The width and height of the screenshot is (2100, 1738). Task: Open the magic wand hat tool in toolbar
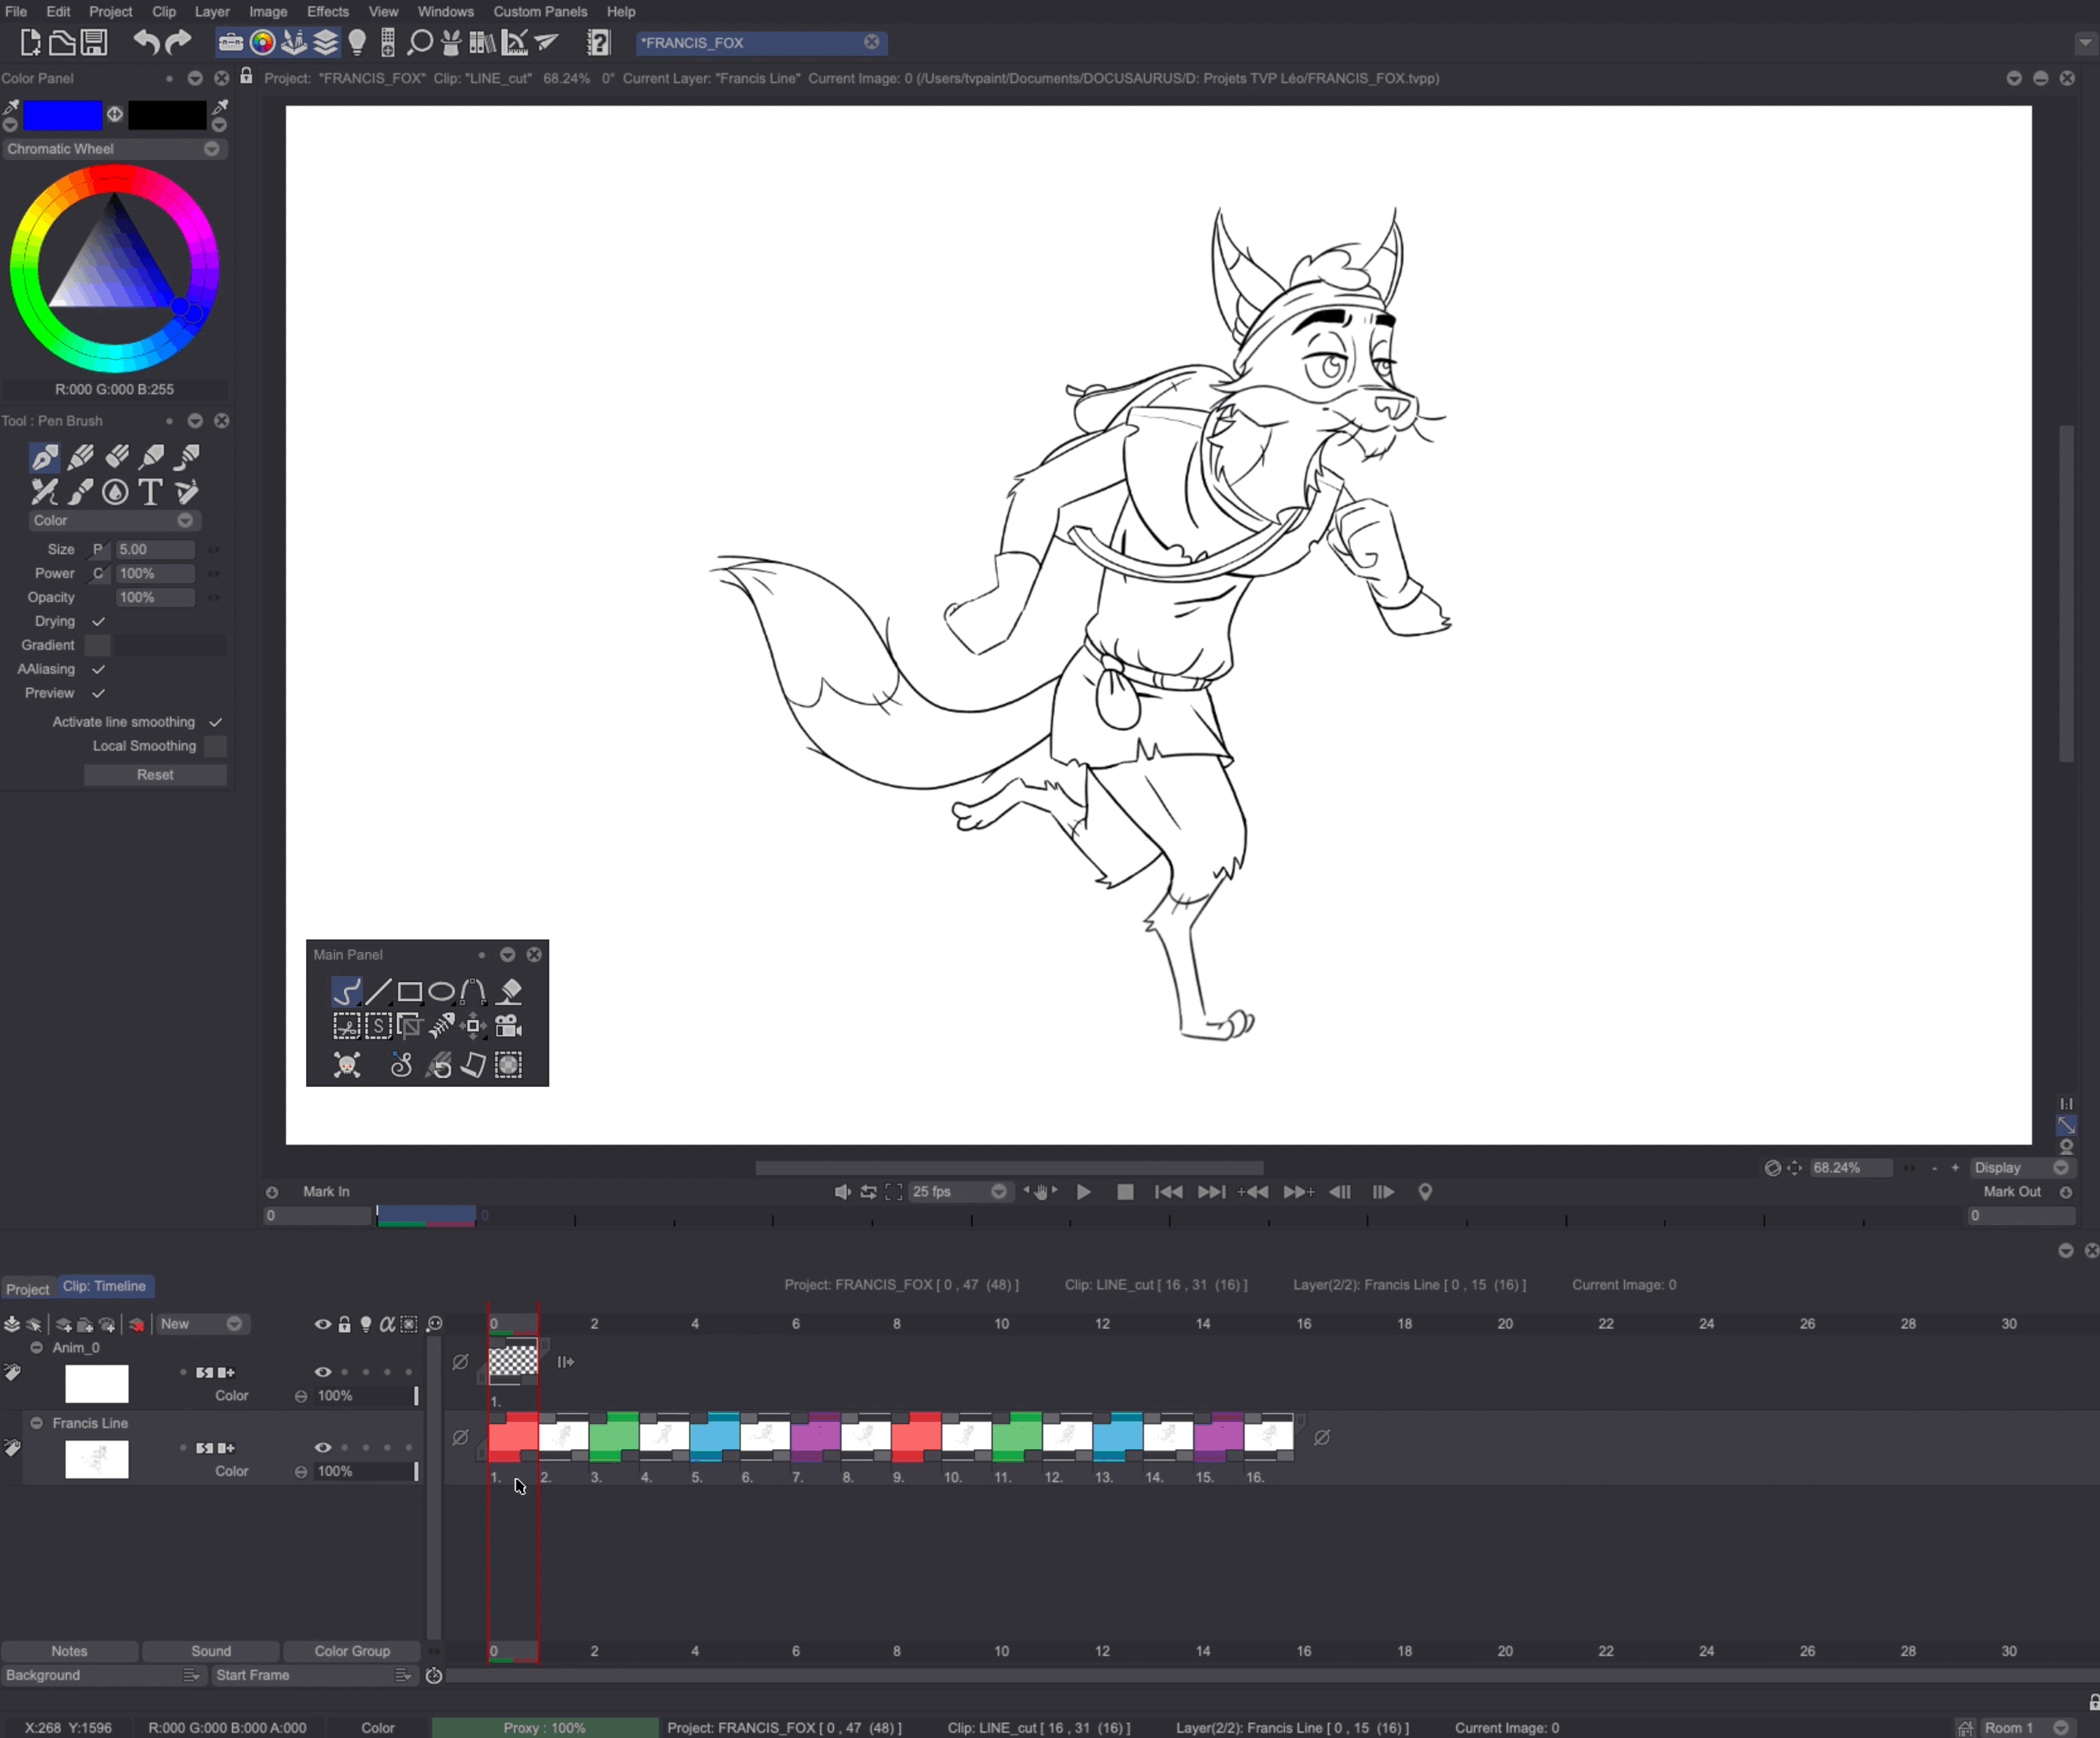click(450, 42)
